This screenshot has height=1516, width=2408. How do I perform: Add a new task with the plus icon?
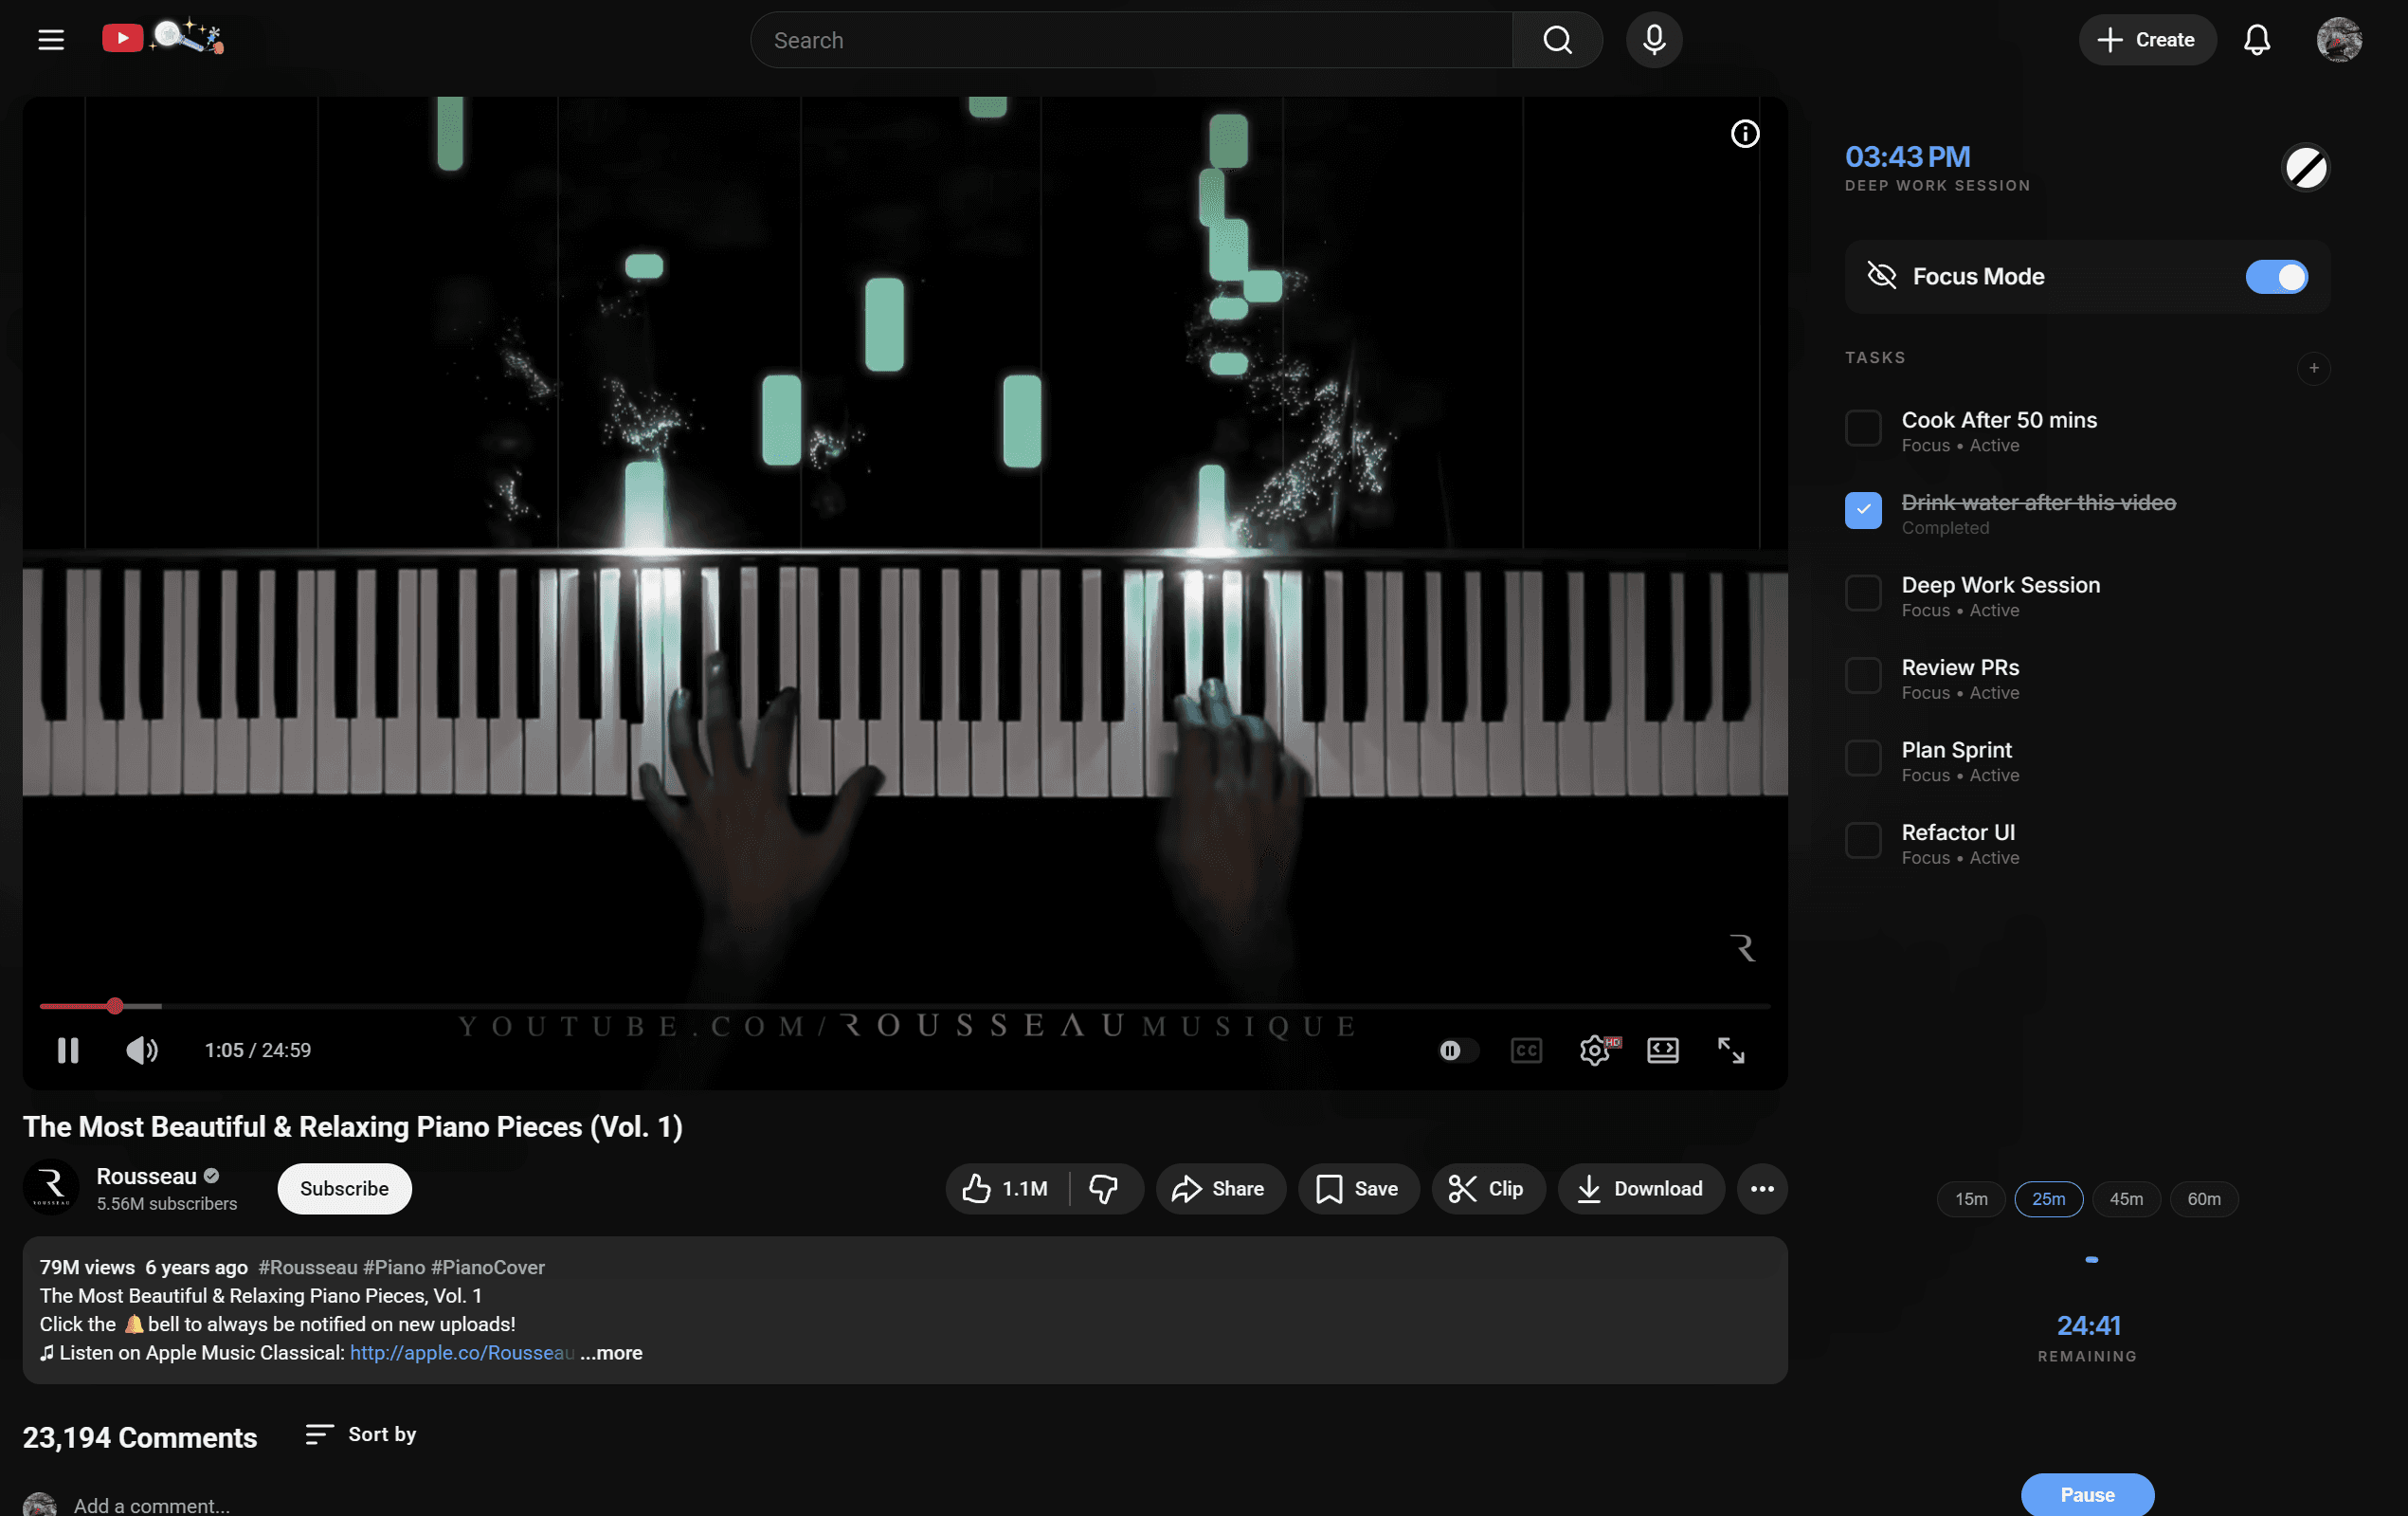click(x=2314, y=368)
